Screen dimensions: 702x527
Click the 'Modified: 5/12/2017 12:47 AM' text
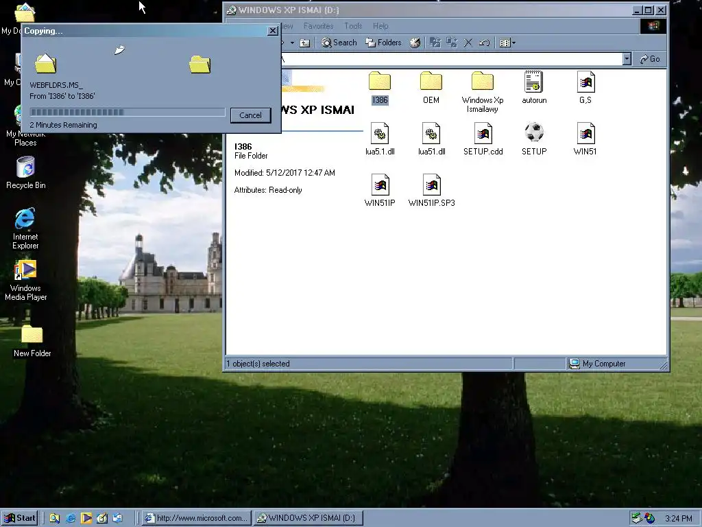(285, 173)
